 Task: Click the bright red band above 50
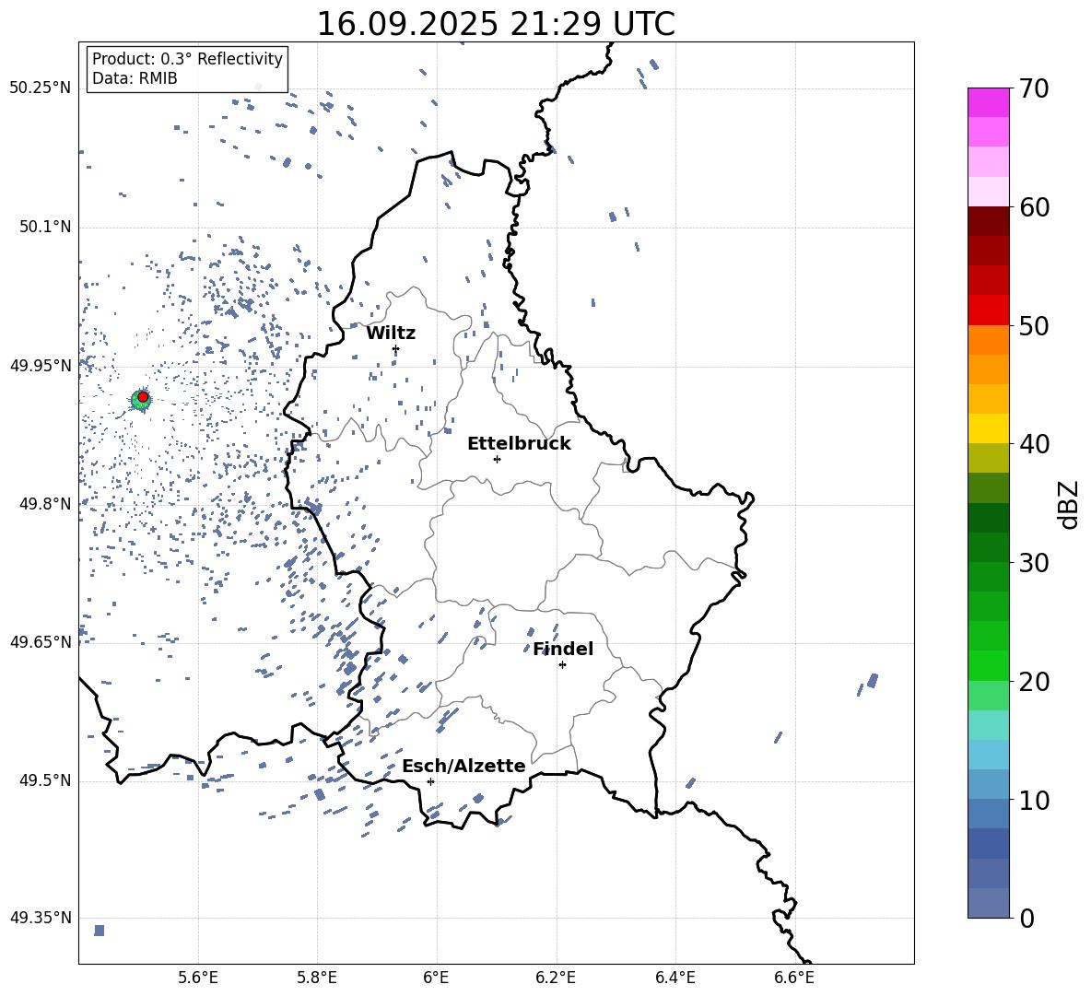[988, 311]
